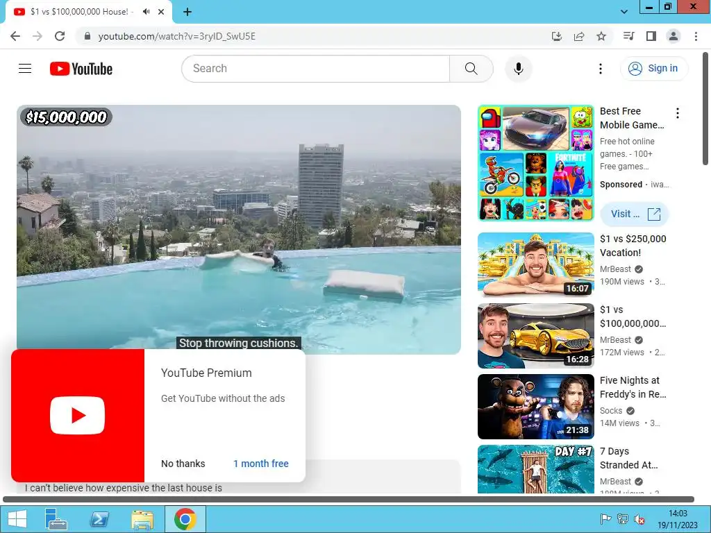Go back using browser back arrow

[15, 36]
